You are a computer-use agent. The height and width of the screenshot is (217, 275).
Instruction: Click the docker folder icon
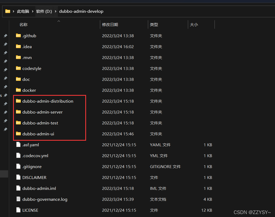(x=18, y=90)
